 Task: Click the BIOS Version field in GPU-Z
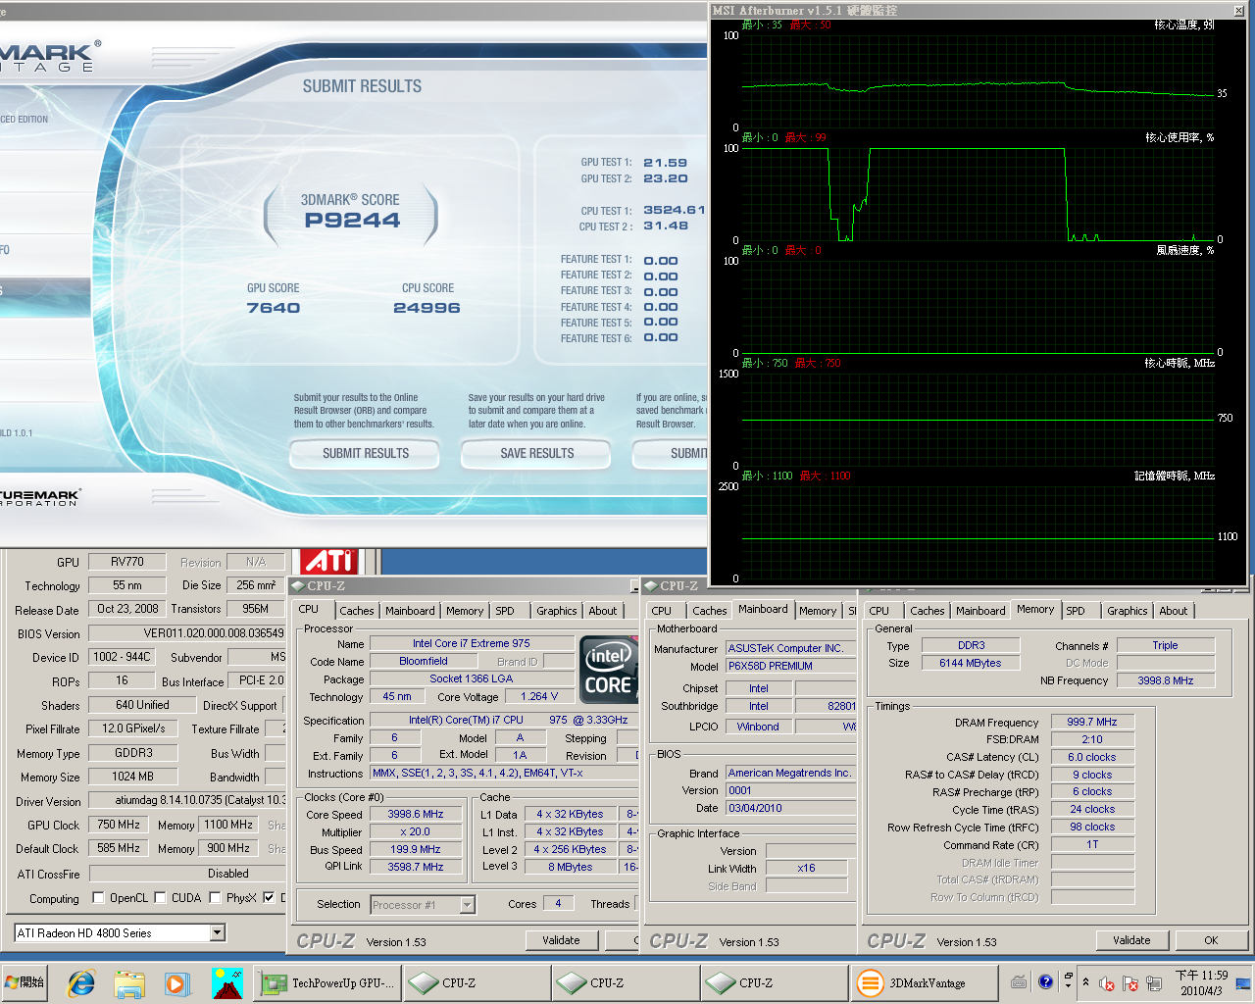tap(186, 633)
